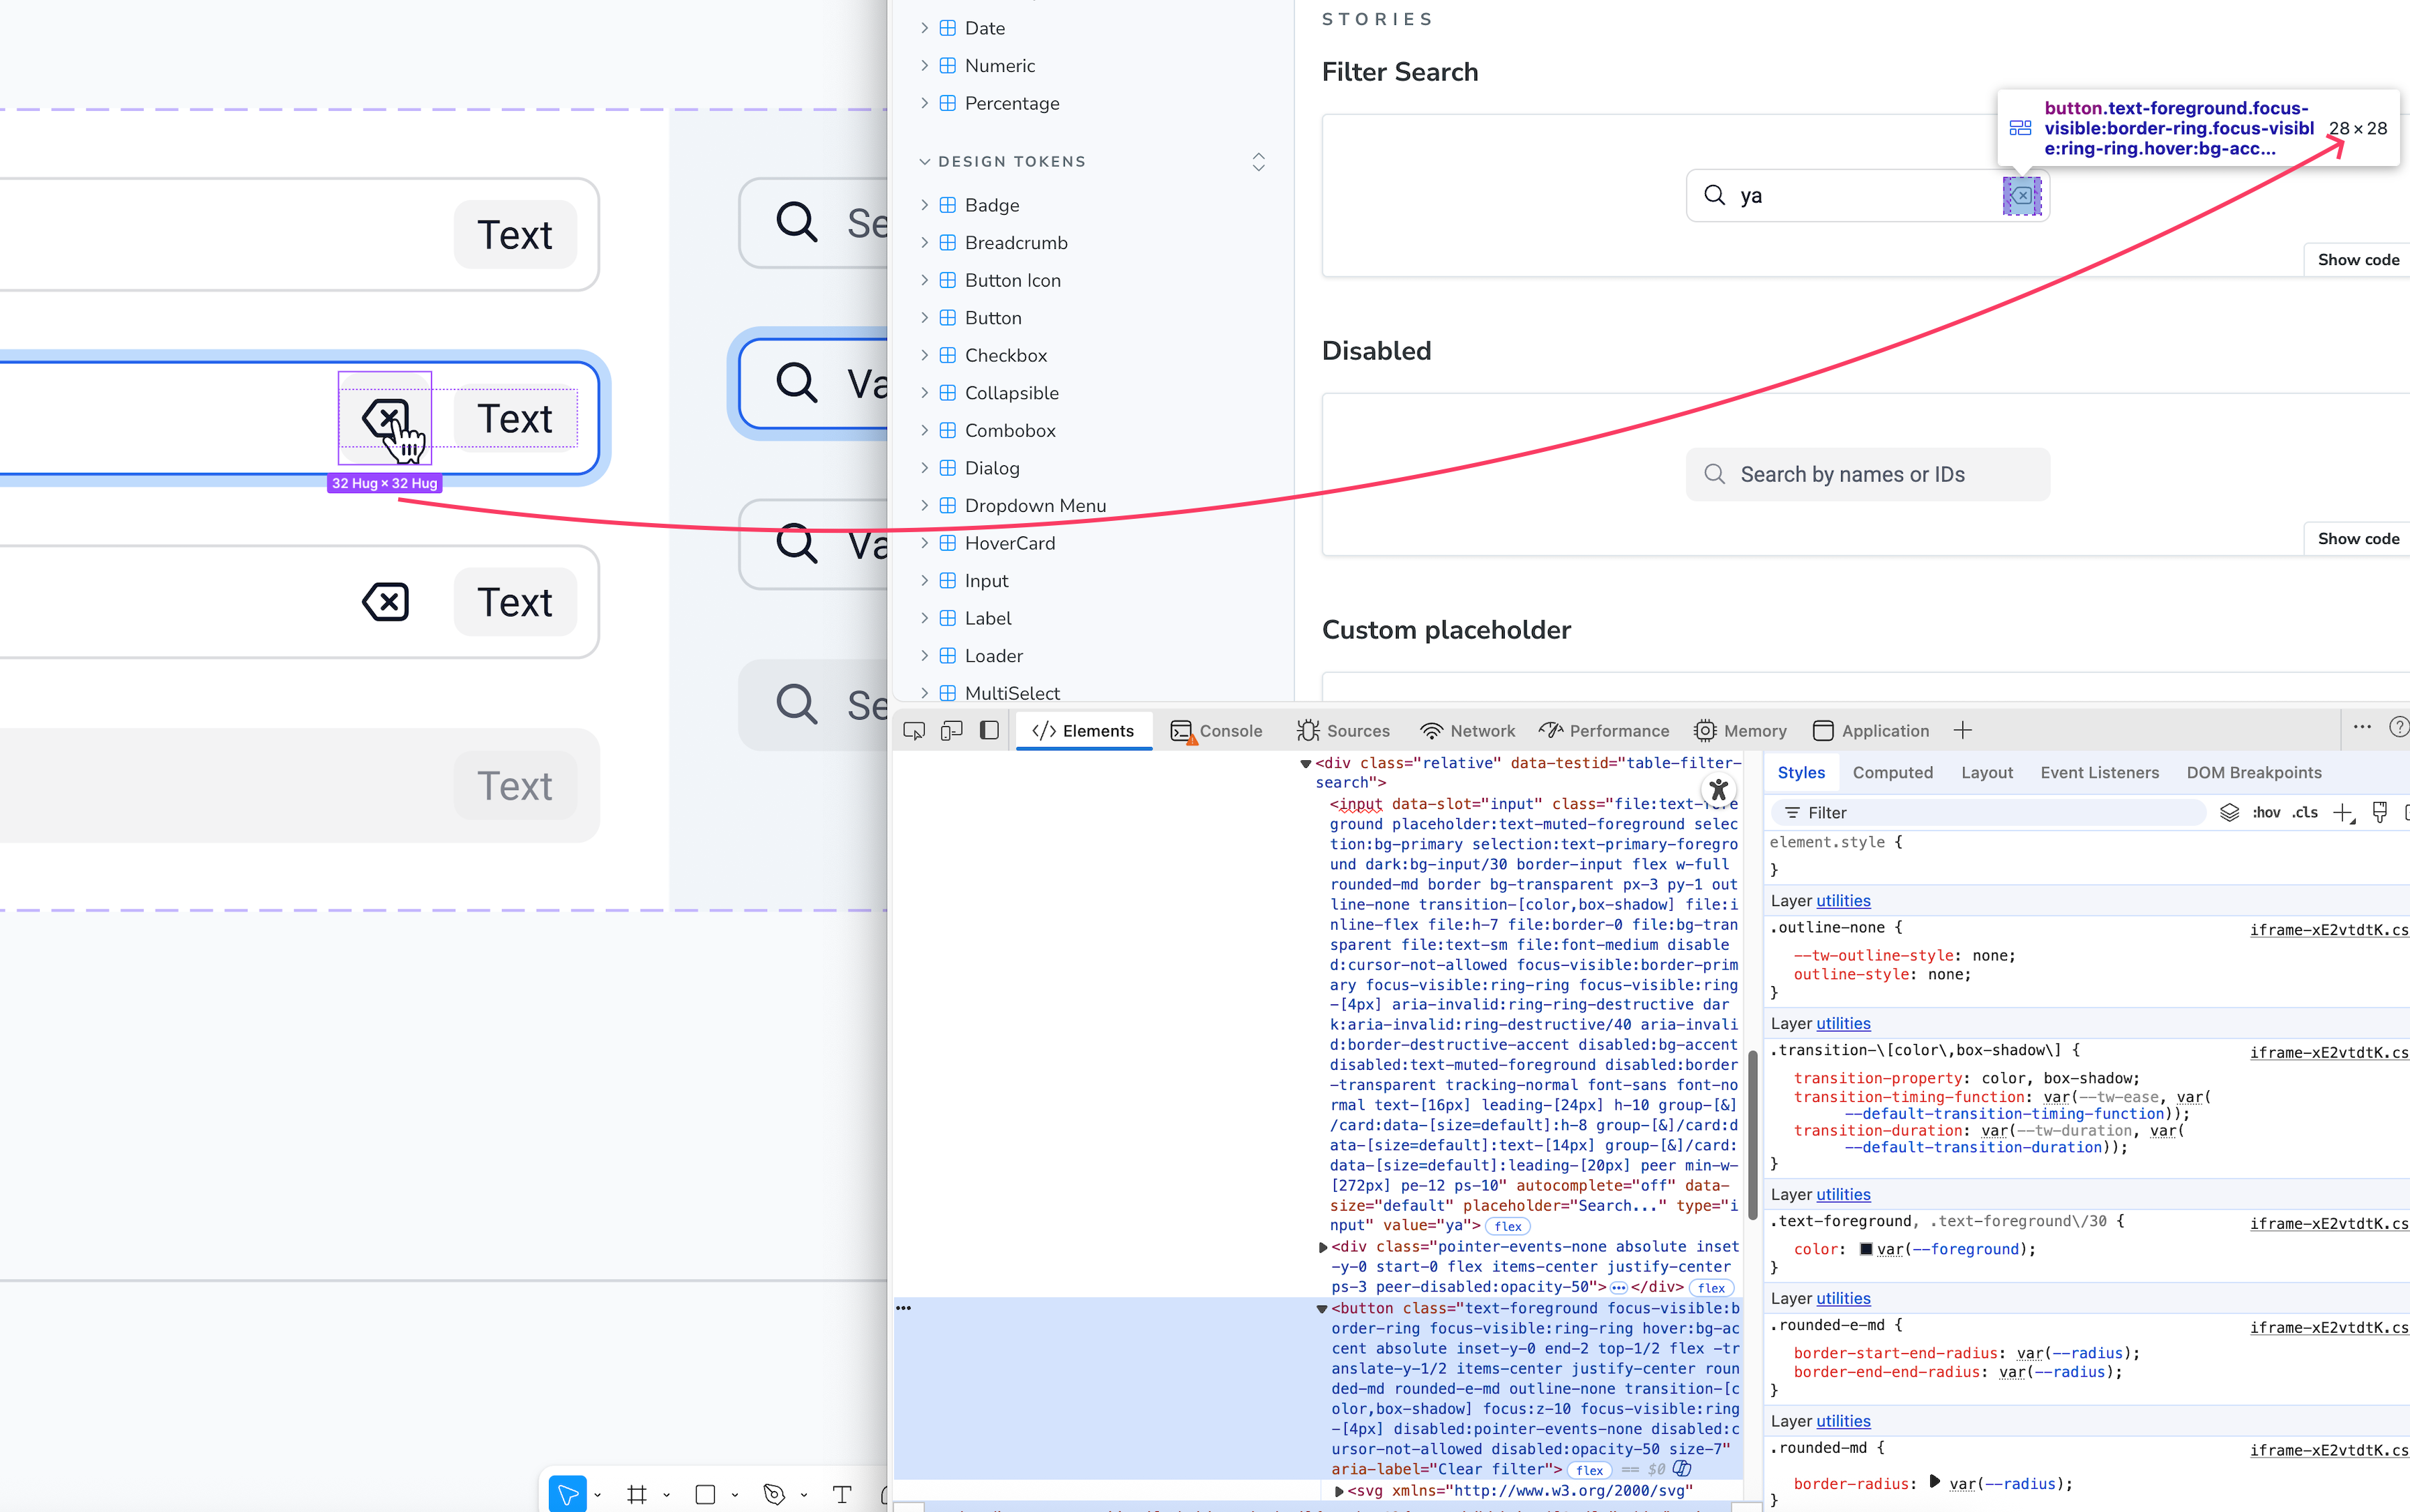Screen dimensions: 2410x1512
Task: Expand the Badge item in sidebar
Action: tap(925, 205)
